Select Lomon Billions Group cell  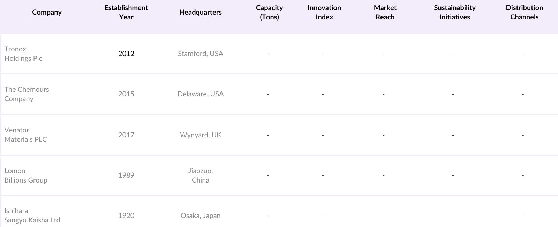[25, 175]
